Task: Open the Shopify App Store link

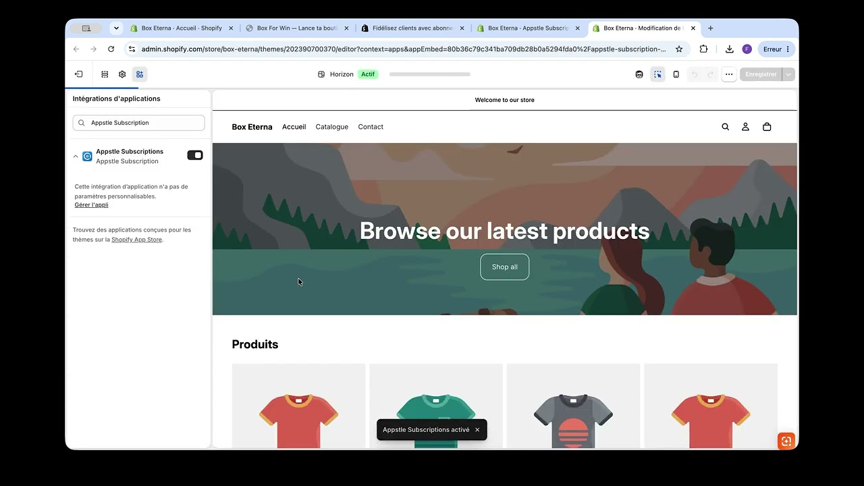Action: pos(136,240)
